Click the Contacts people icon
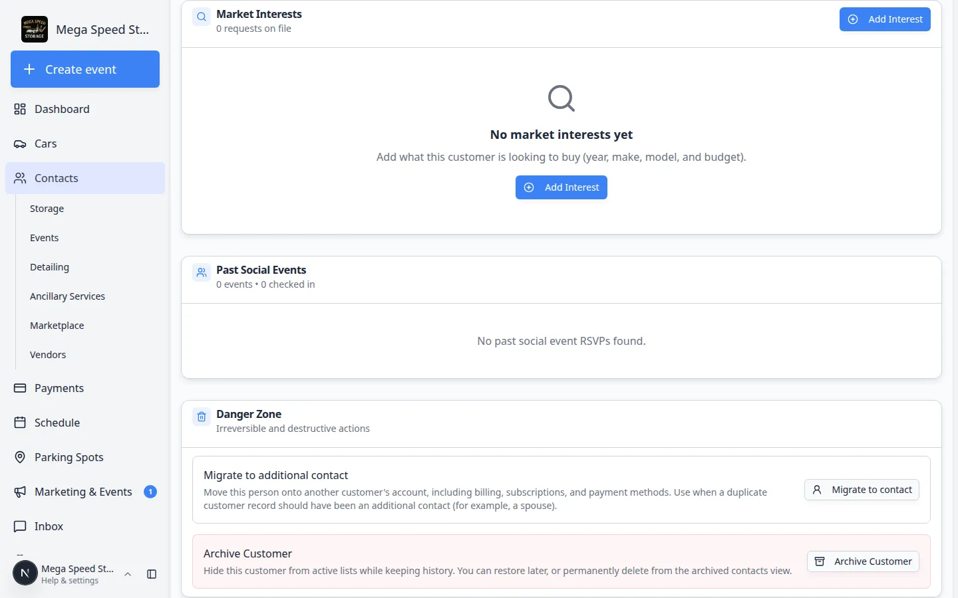The height and width of the screenshot is (598, 958). pyautogui.click(x=20, y=178)
